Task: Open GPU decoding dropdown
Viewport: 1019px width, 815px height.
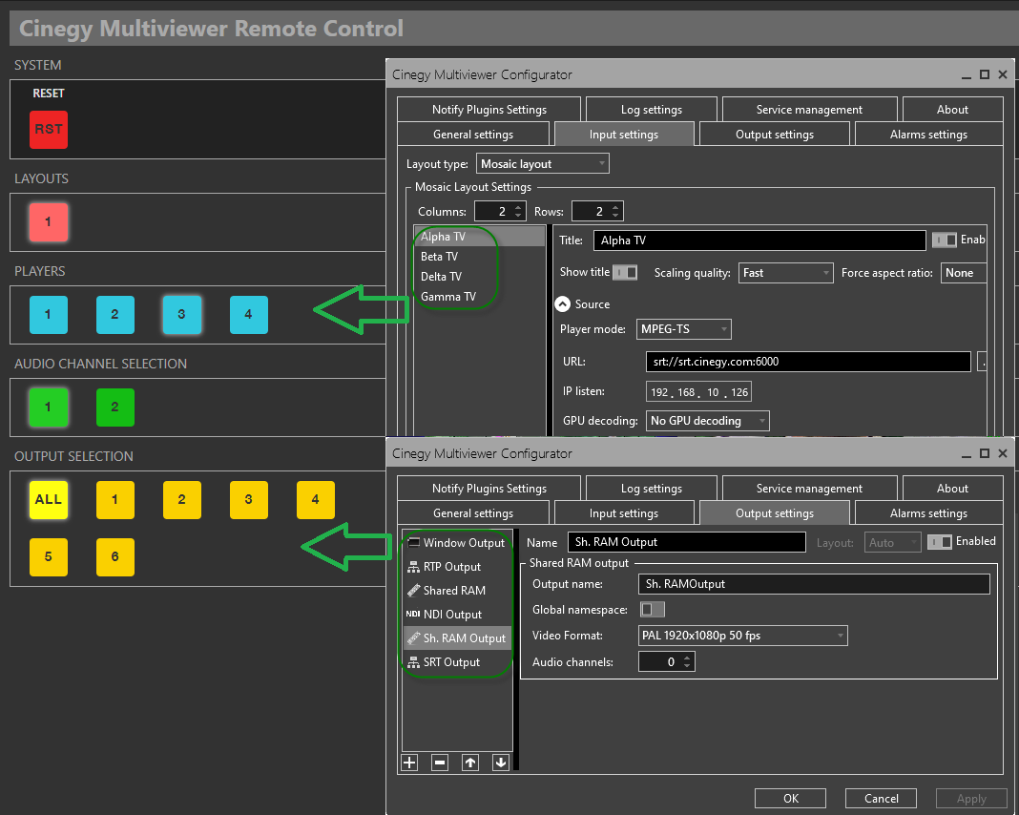Action: tap(708, 421)
